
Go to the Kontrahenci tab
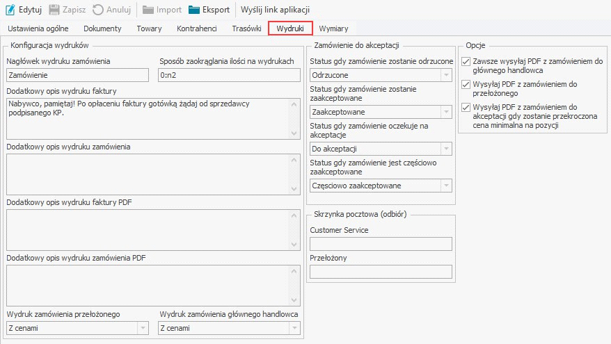(x=197, y=28)
